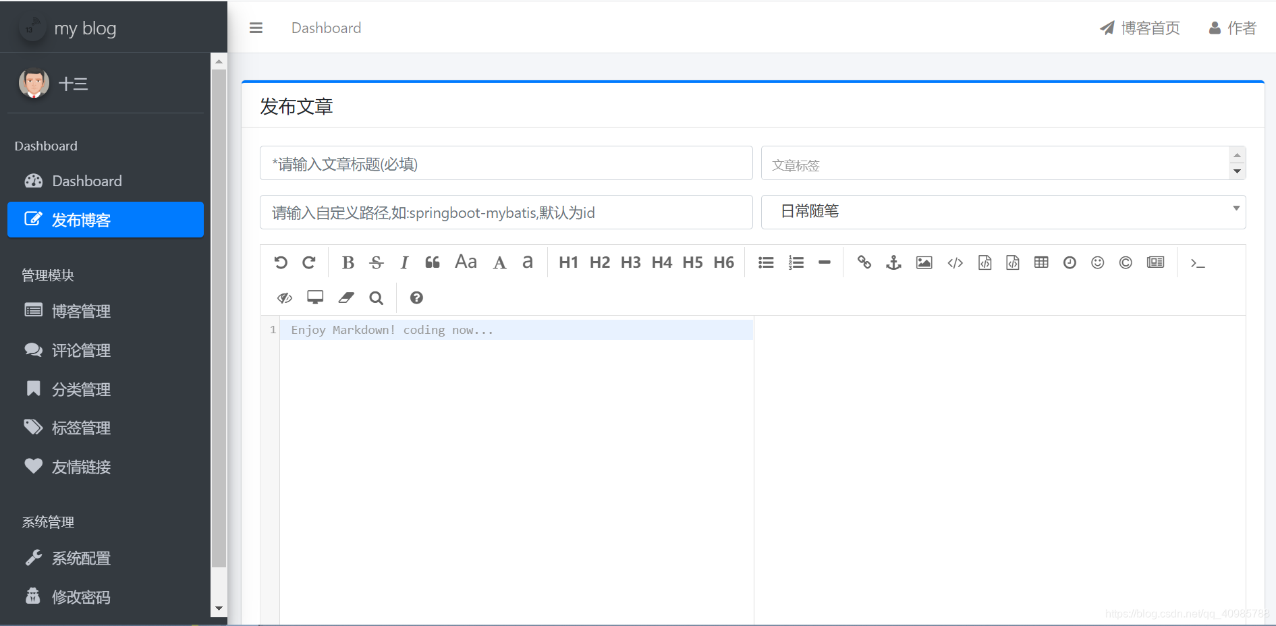Click line 1 of the Markdown editor
1276x626 pixels.
click(x=516, y=330)
